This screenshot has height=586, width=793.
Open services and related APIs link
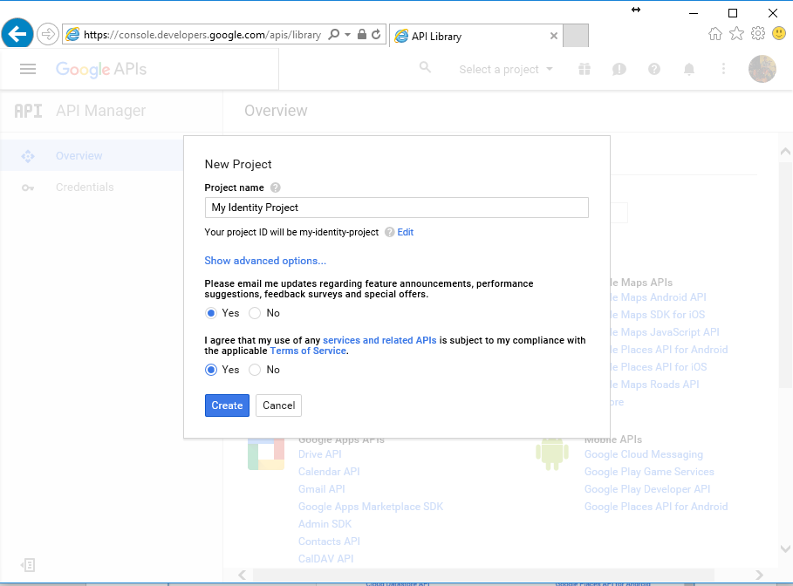[x=379, y=340]
